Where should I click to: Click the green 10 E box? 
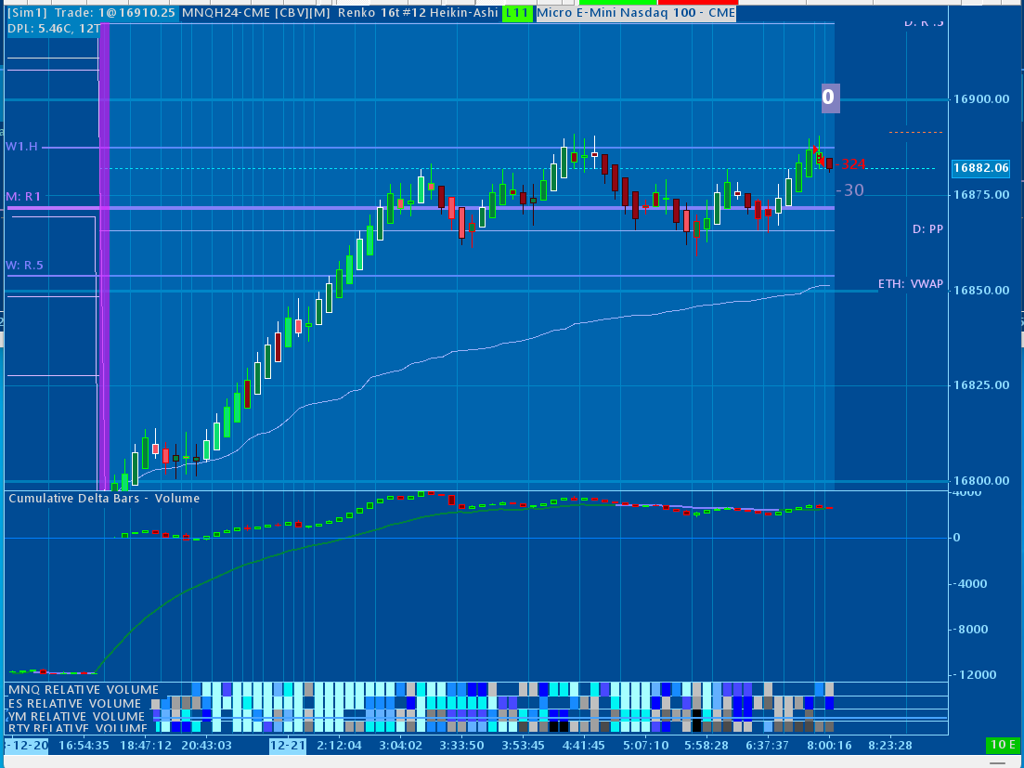tap(1003, 745)
